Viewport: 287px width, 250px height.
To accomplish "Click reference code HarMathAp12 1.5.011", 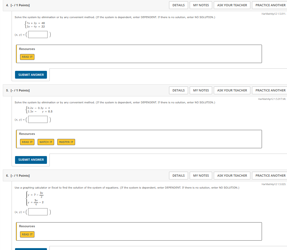I will pyautogui.click(x=274, y=14).
